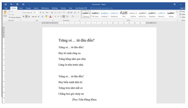
Task: Click the Sort A-Z icon
Action: tap(75, 13)
